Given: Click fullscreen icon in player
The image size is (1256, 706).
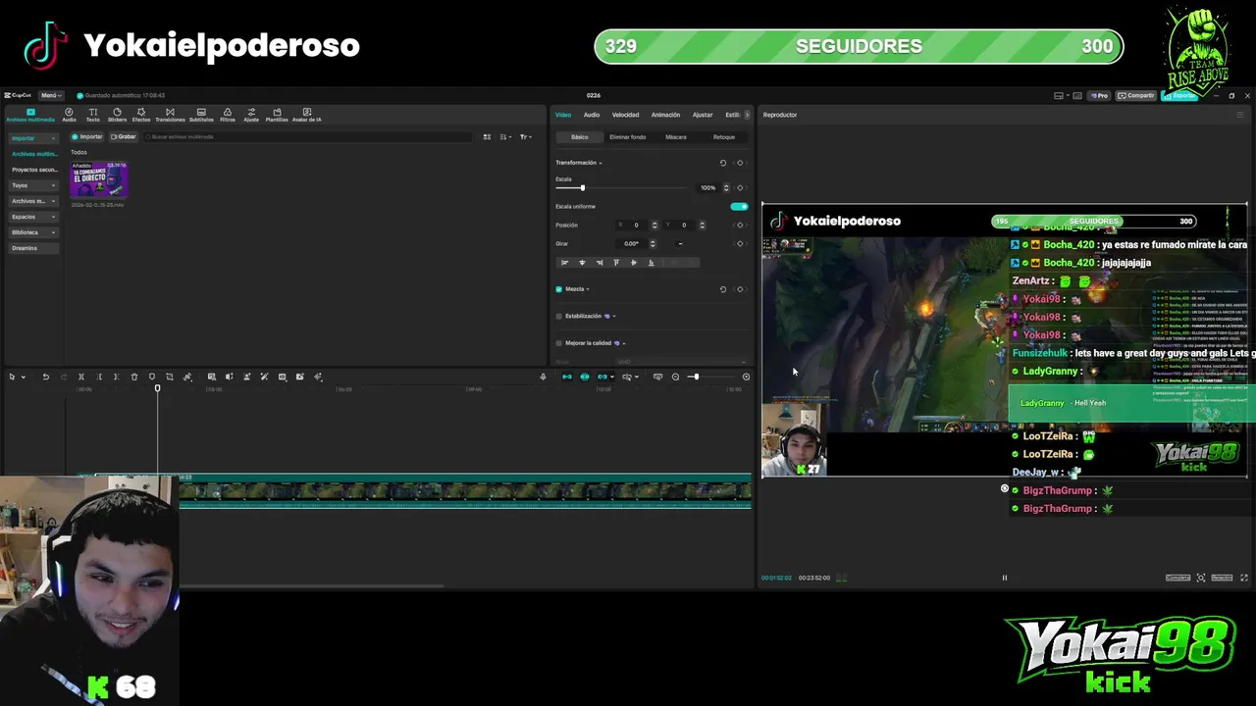Looking at the screenshot, I should [x=1244, y=578].
